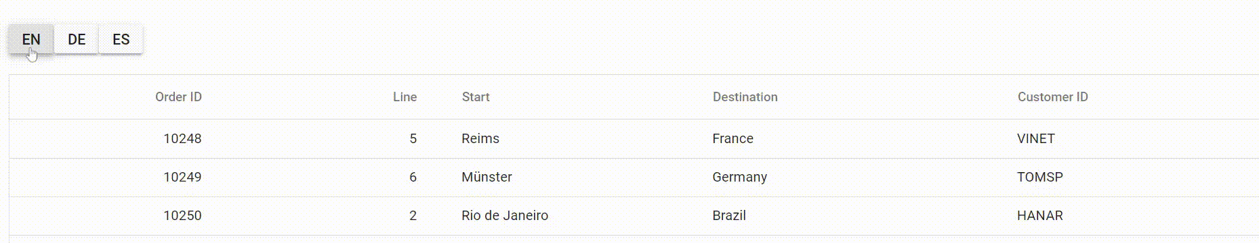
Task: Switch language to DE
Action: [x=77, y=39]
